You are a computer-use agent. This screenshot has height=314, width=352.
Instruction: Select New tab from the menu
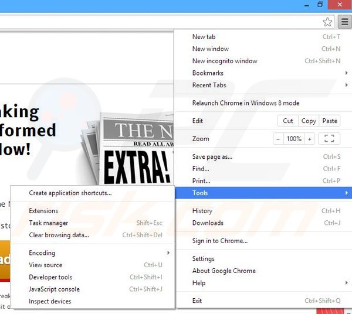pos(263,36)
